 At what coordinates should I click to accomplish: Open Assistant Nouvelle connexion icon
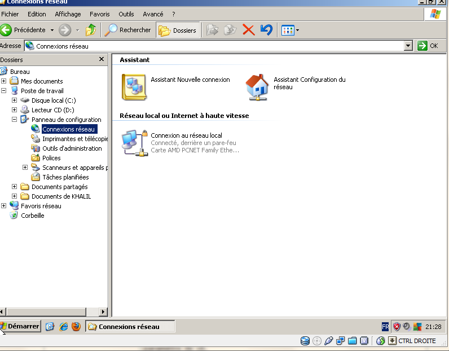[x=134, y=87]
